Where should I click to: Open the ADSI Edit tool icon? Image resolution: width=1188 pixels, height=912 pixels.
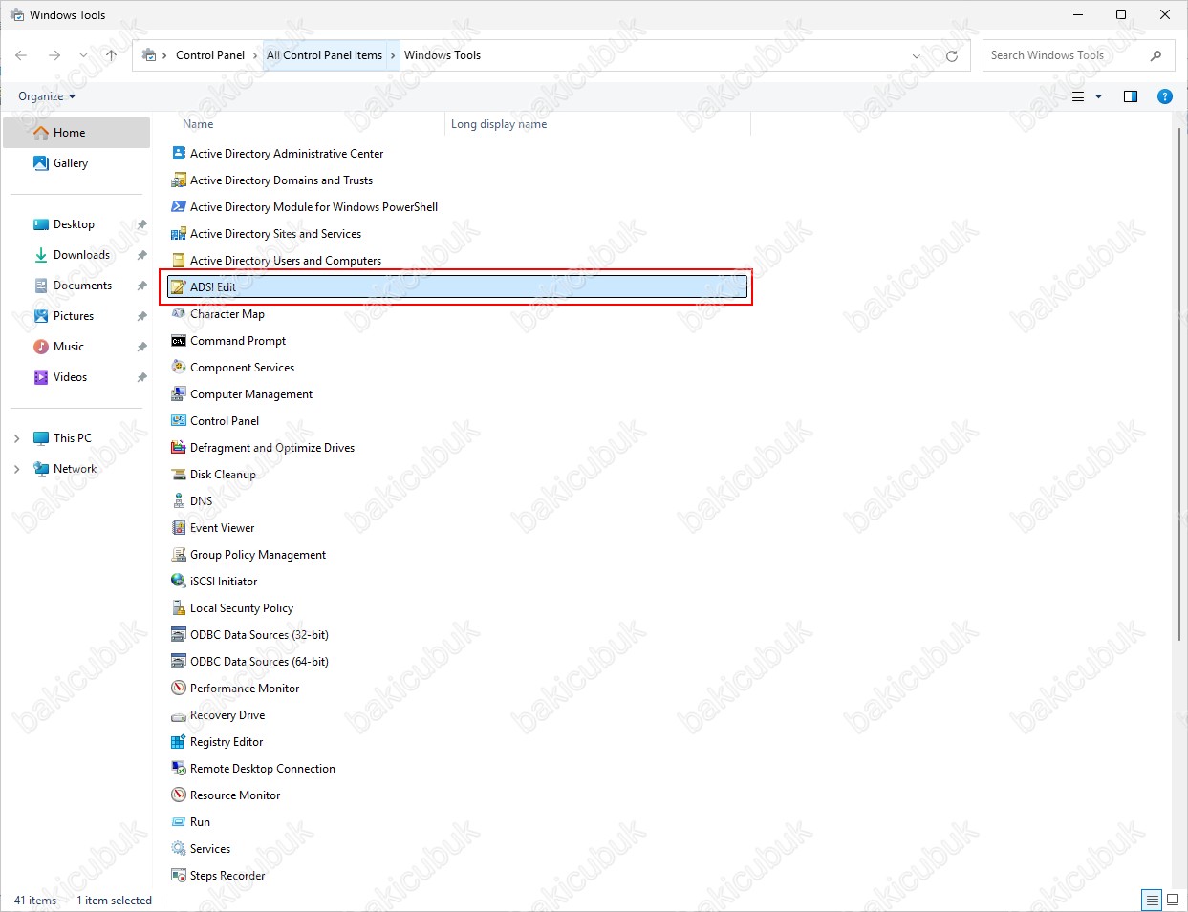pos(179,287)
